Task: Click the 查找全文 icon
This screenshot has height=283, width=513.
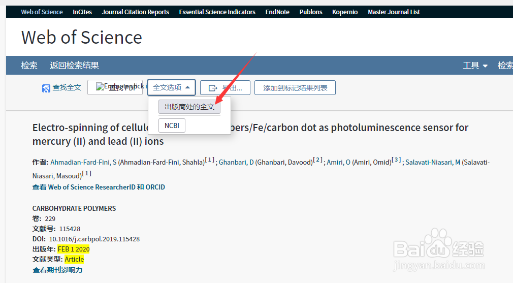Action: [x=46, y=88]
